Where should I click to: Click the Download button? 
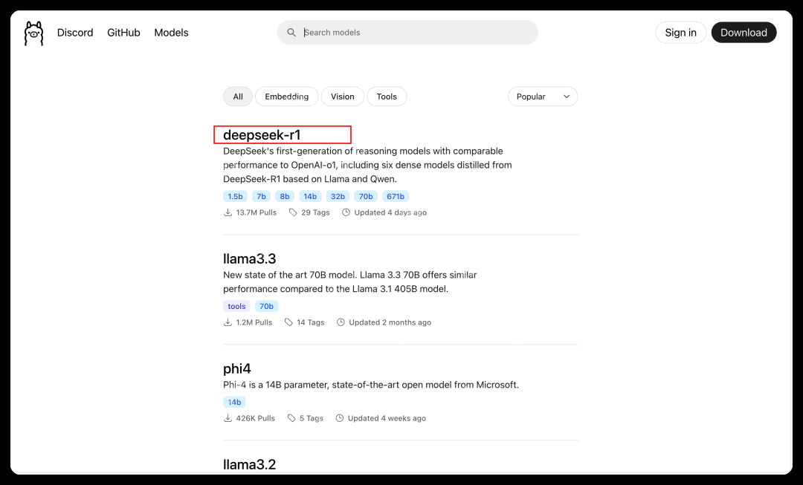[744, 33]
